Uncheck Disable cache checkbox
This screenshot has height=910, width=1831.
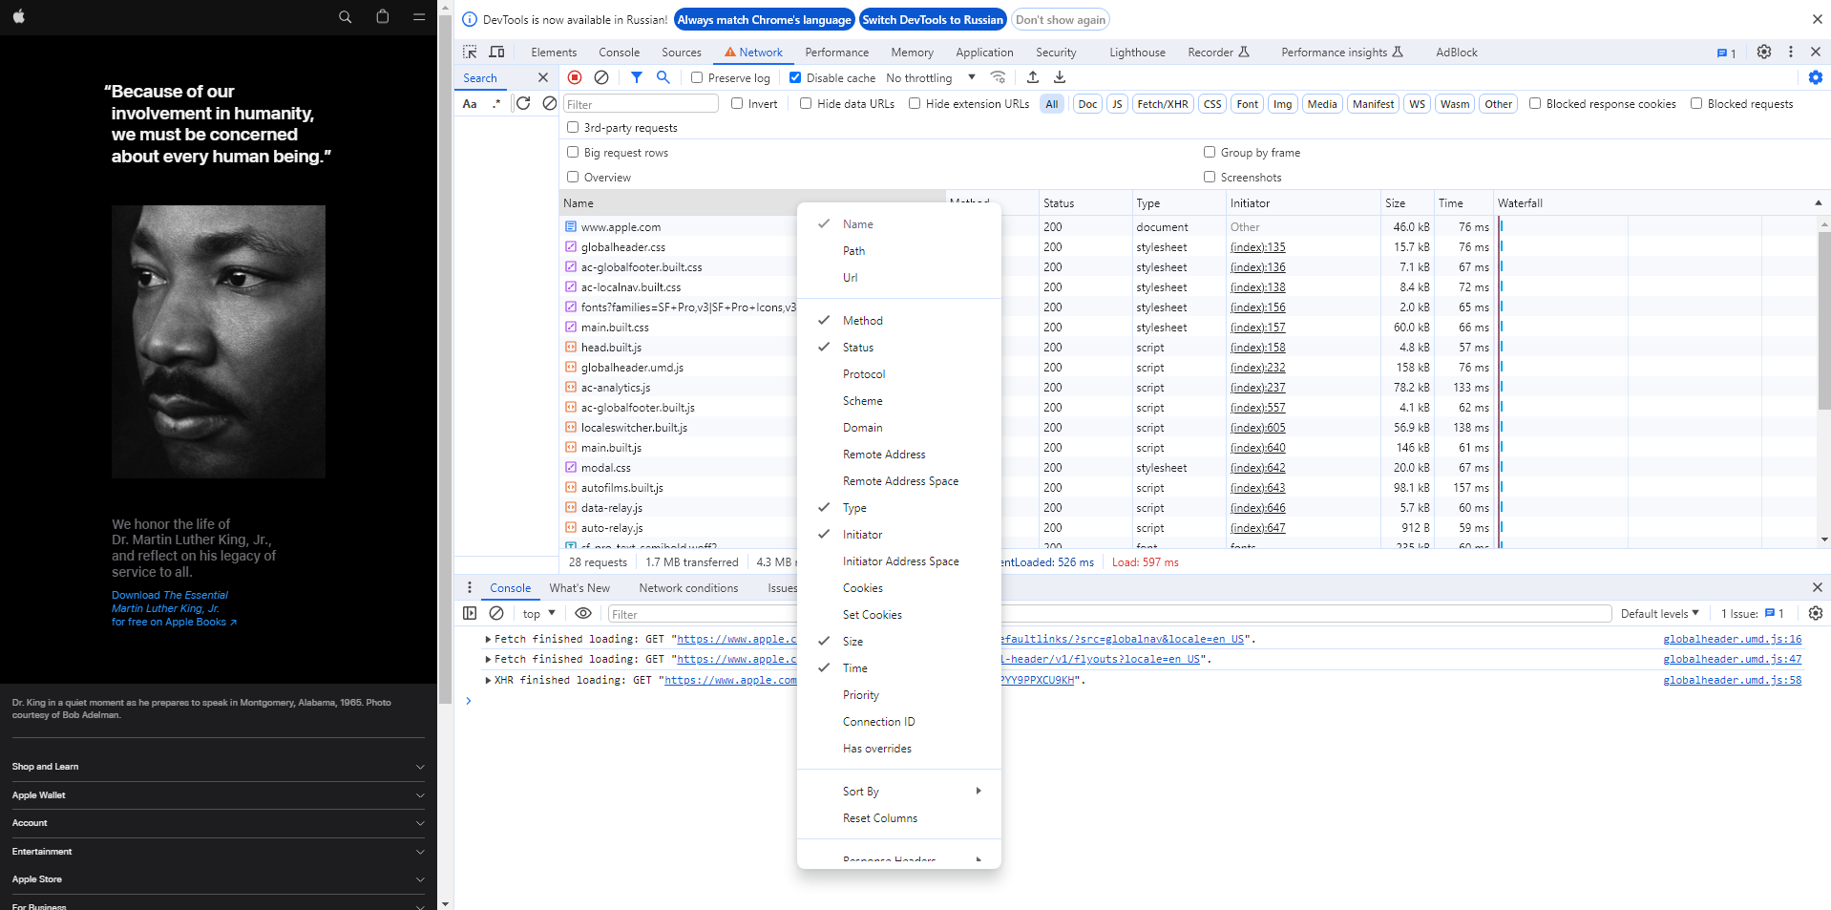pos(795,77)
